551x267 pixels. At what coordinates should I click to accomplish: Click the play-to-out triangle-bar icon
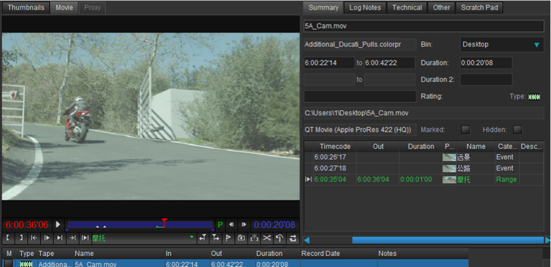(x=60, y=238)
